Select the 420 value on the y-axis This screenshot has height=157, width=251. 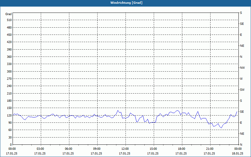(x=9, y=42)
